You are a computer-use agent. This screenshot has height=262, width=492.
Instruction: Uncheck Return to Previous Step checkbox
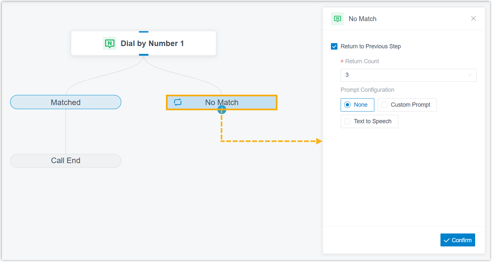pyautogui.click(x=334, y=46)
